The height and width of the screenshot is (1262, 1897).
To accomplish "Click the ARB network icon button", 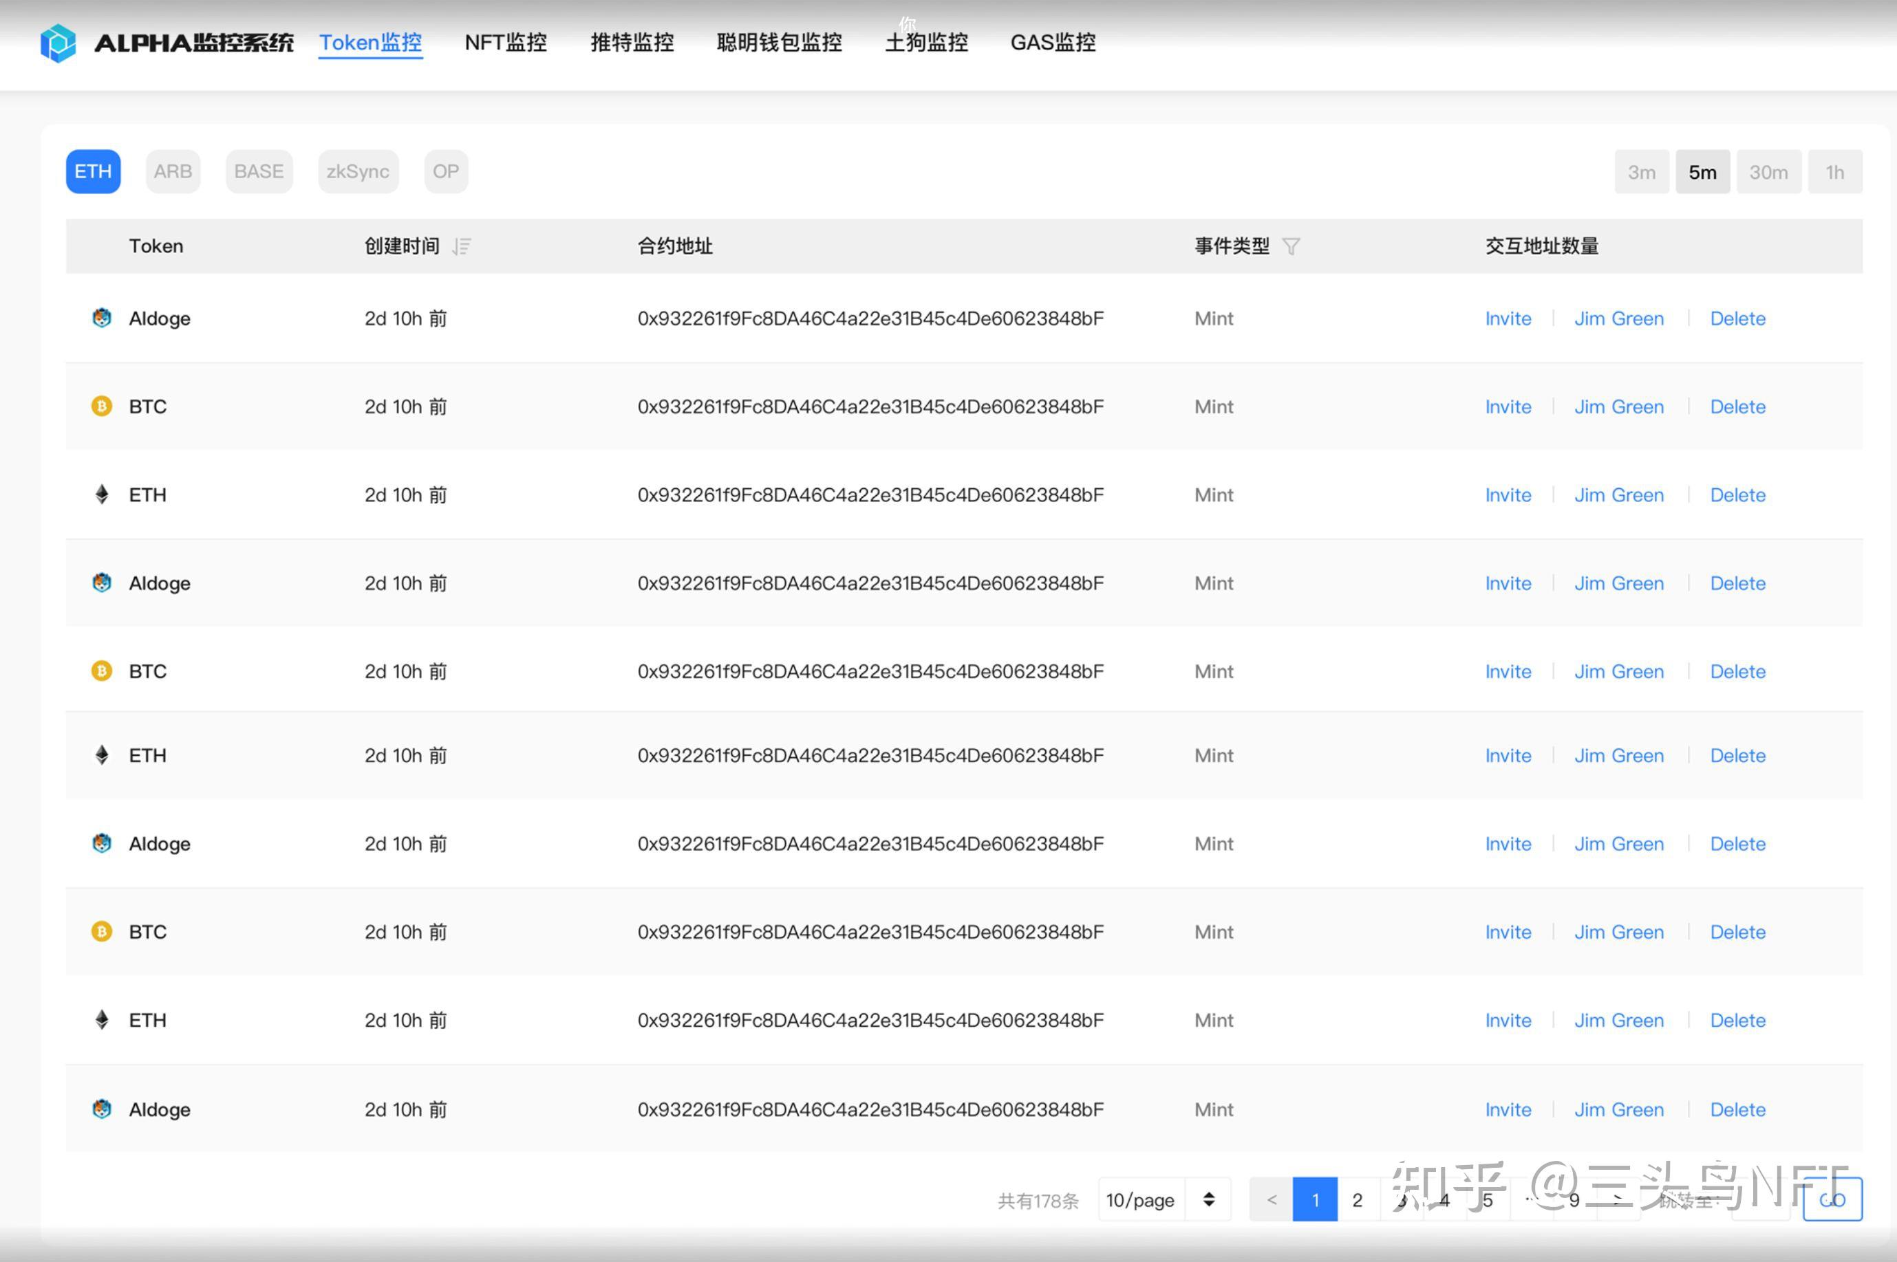I will click(171, 171).
